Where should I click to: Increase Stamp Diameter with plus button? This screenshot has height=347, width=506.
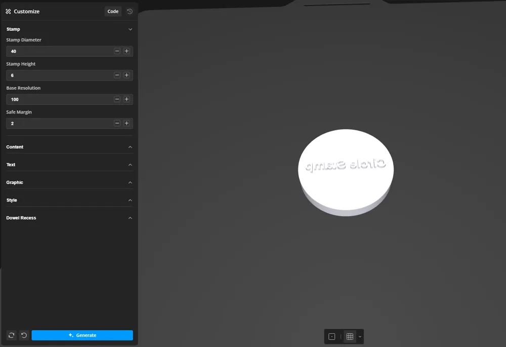click(x=126, y=51)
